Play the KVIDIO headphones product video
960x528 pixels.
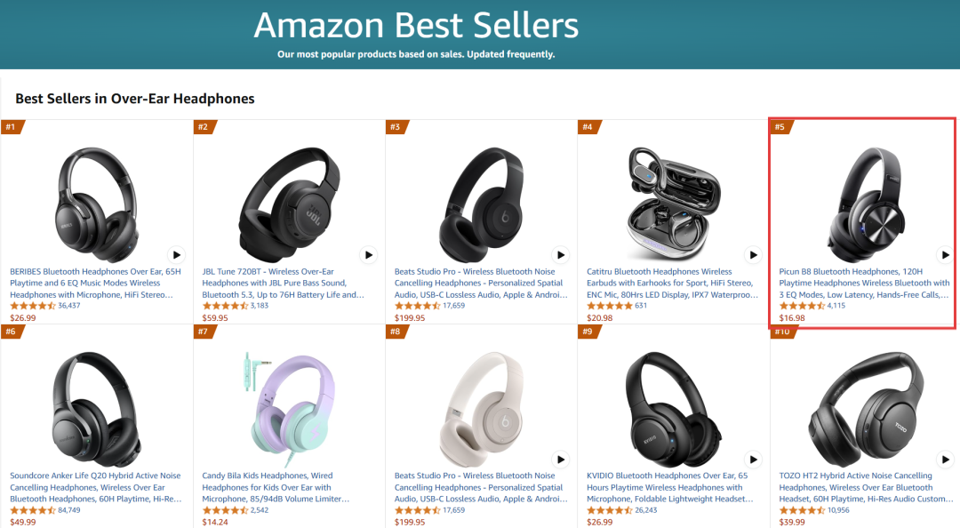[x=753, y=460]
